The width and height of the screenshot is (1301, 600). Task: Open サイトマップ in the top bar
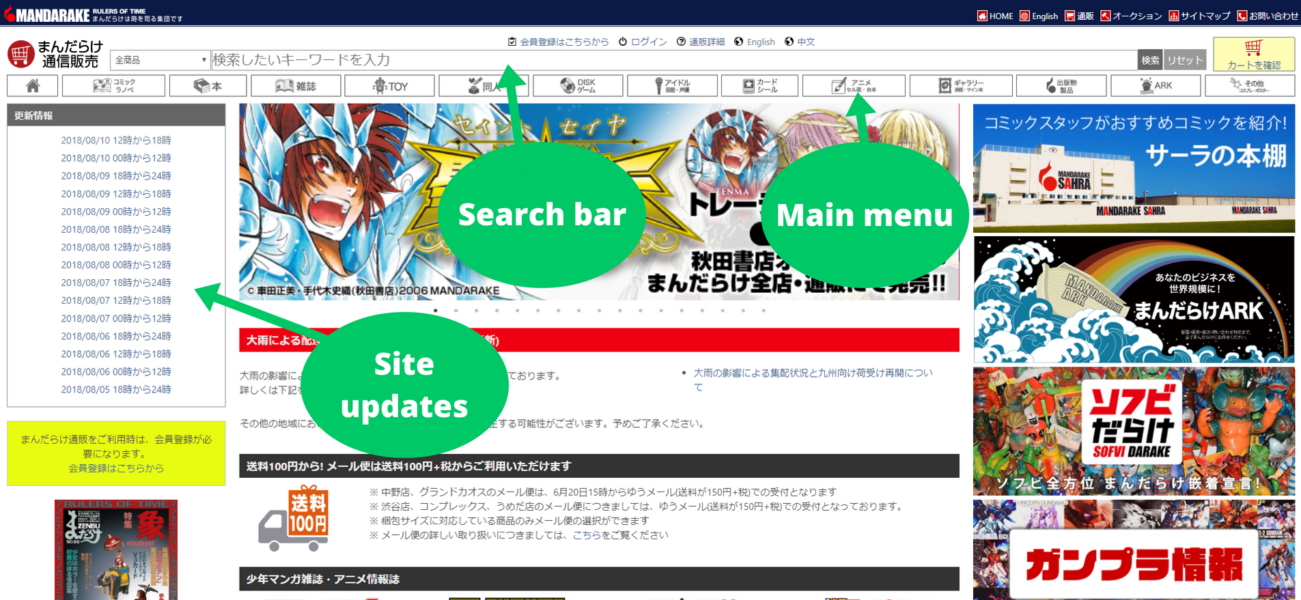pyautogui.click(x=1199, y=16)
